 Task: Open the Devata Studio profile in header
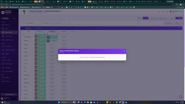175,12
